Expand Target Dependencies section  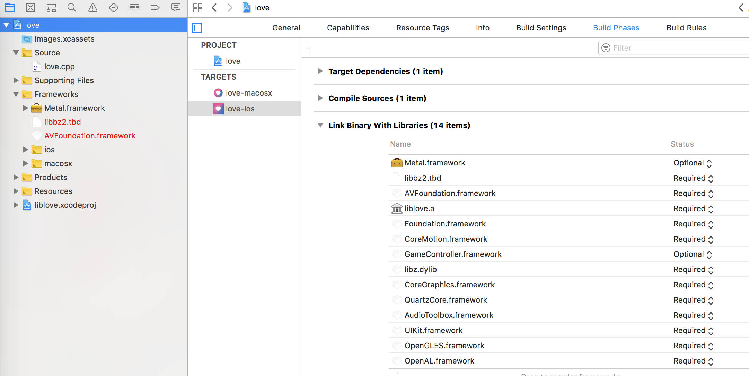click(320, 71)
